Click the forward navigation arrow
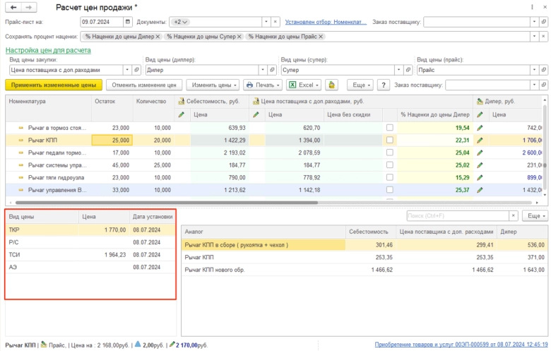The width and height of the screenshot is (551, 351). [28, 7]
